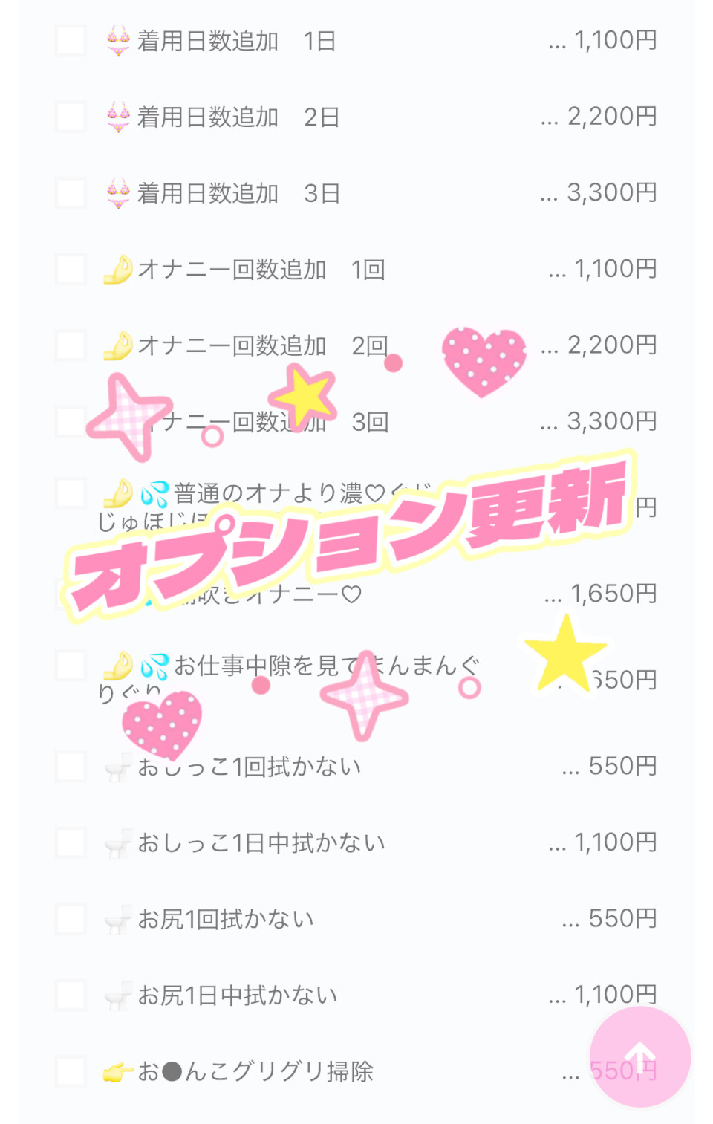Click bikini emoji beside 着用日数追加 1日
Image resolution: width=713 pixels, height=1124 pixels.
point(119,41)
